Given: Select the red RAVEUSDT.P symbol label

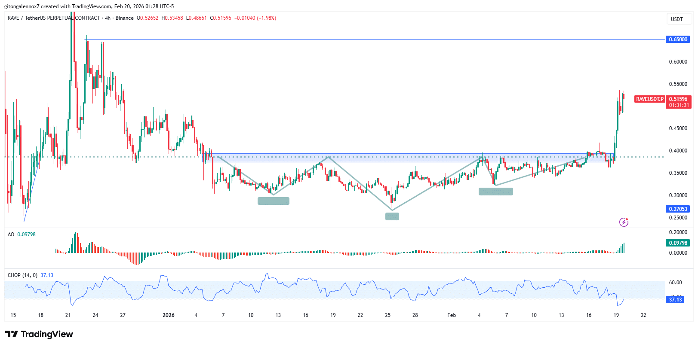Looking at the screenshot, I should tap(649, 99).
